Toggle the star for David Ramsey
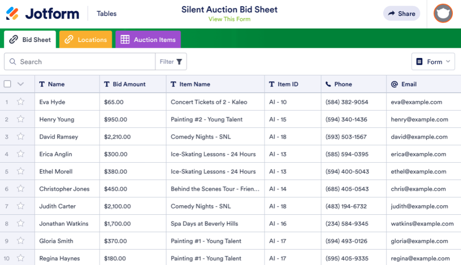Screen dimensions: 461x265 (20, 137)
